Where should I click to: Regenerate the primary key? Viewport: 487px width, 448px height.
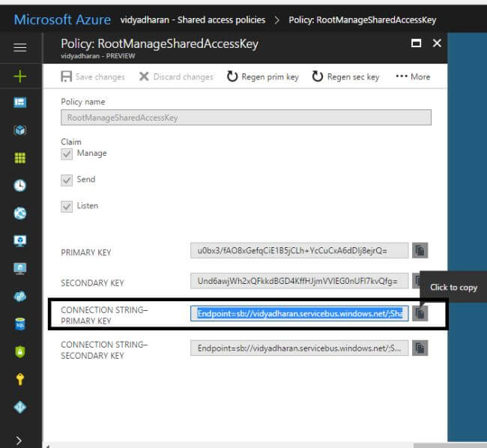coord(263,76)
